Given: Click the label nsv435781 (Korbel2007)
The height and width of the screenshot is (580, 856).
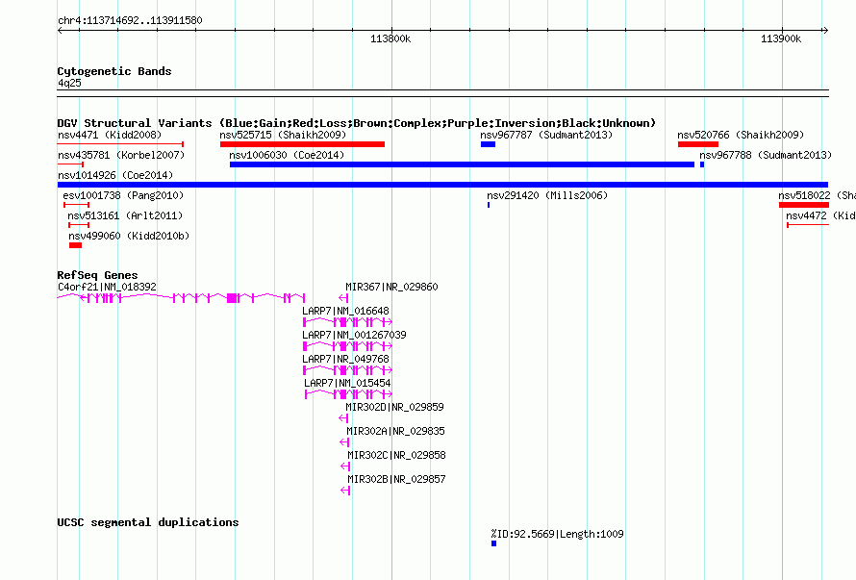Looking at the screenshot, I should (x=121, y=155).
